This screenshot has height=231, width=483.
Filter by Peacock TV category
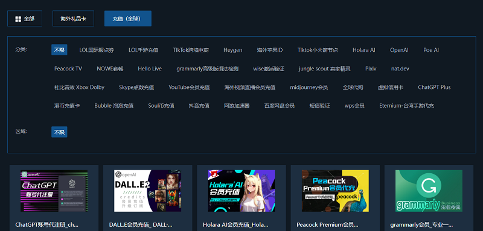(68, 69)
